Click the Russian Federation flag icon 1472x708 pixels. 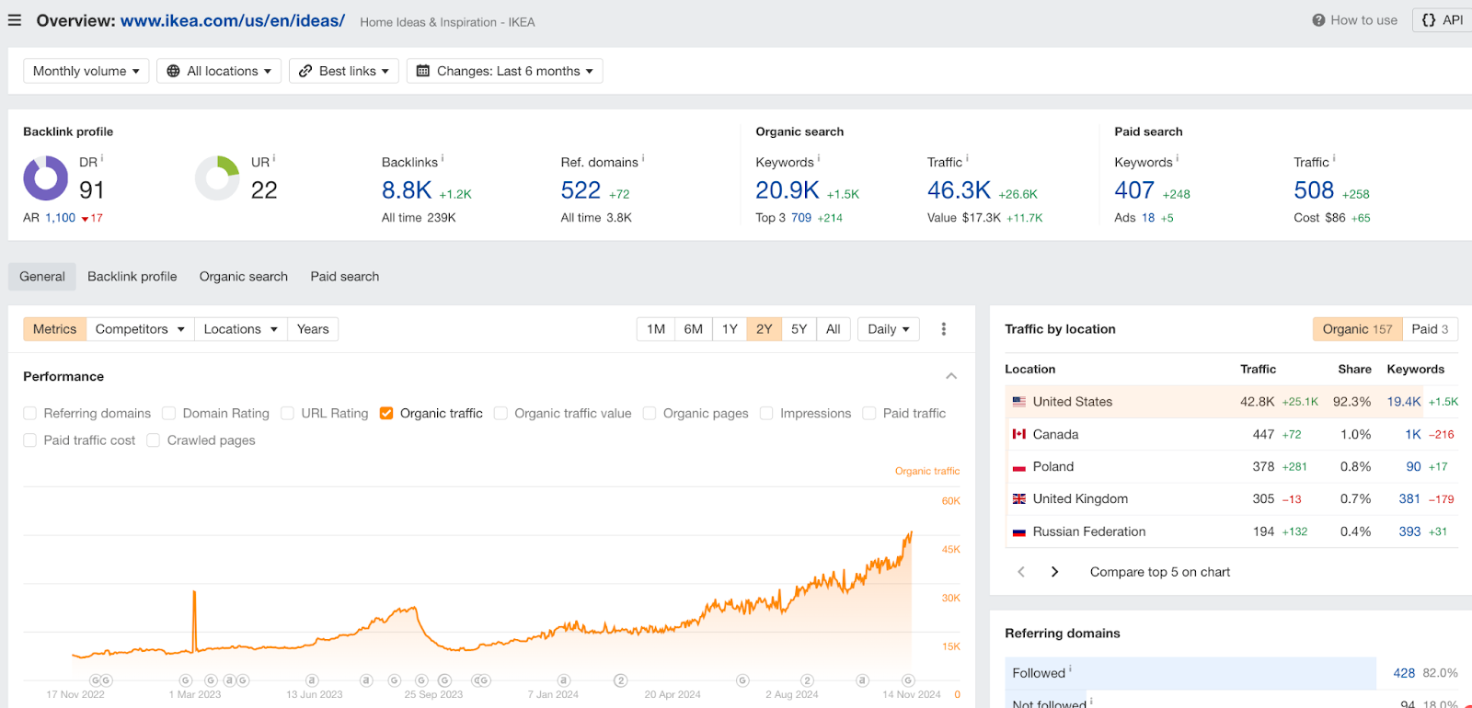pyautogui.click(x=1019, y=531)
